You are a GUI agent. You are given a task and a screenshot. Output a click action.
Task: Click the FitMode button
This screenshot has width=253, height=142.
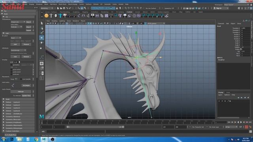(x=21, y=92)
